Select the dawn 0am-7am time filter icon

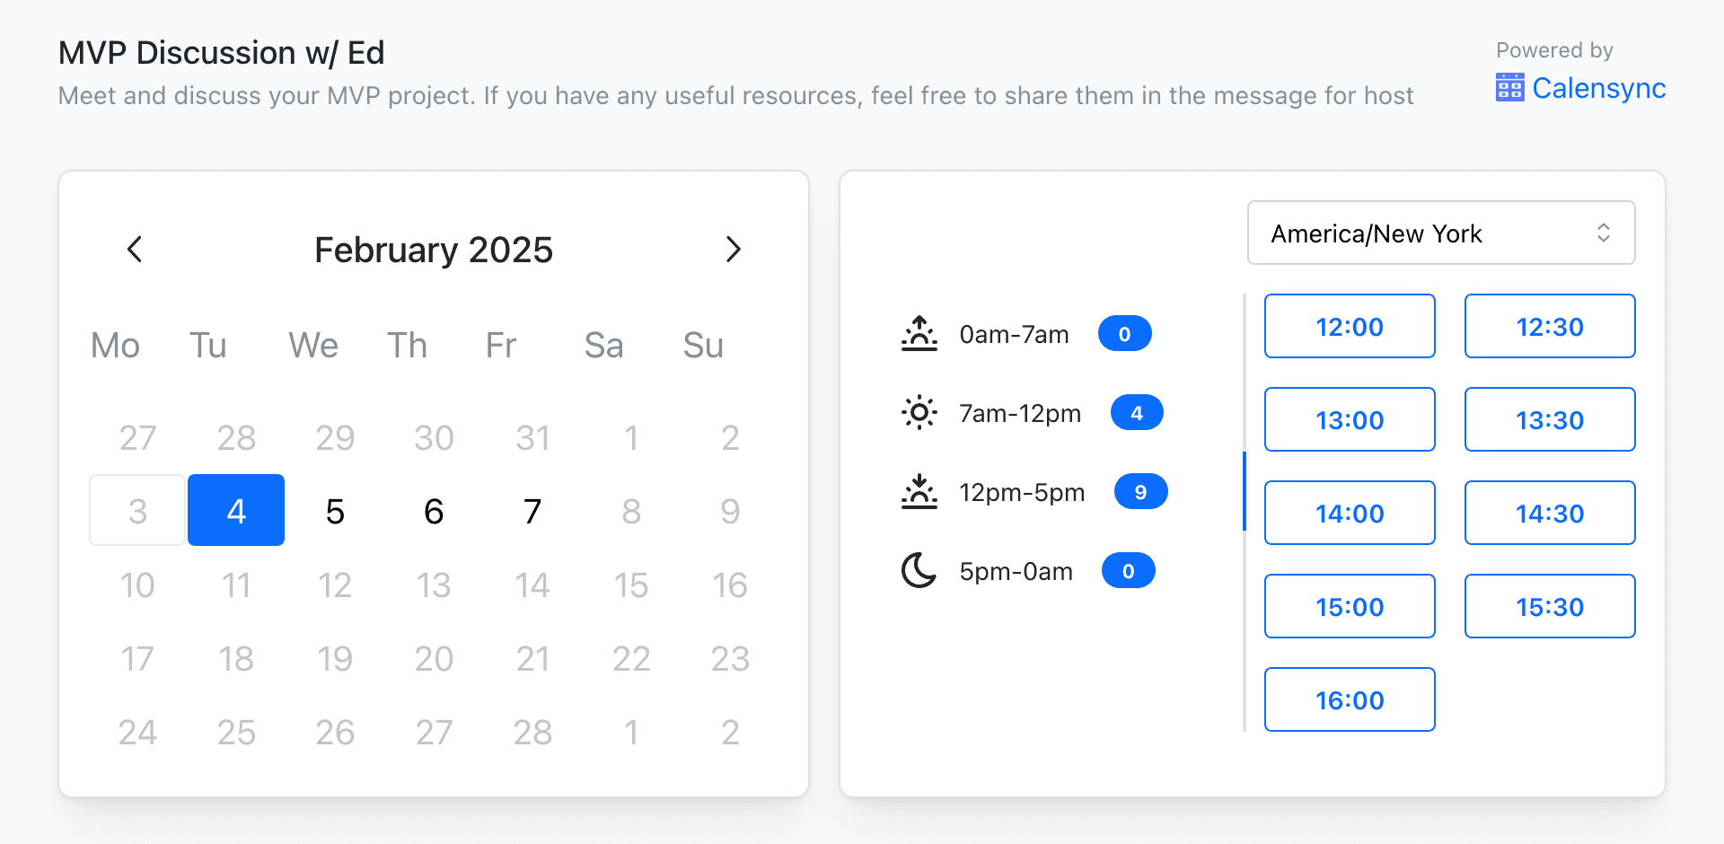(918, 333)
